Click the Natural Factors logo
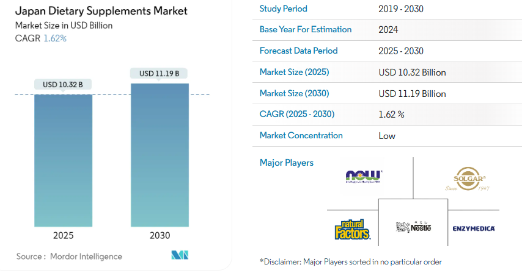The image size is (522, 273). tap(353, 228)
